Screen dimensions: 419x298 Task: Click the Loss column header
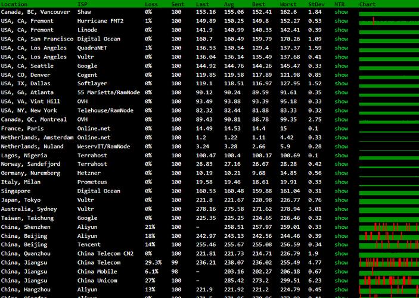click(151, 4)
